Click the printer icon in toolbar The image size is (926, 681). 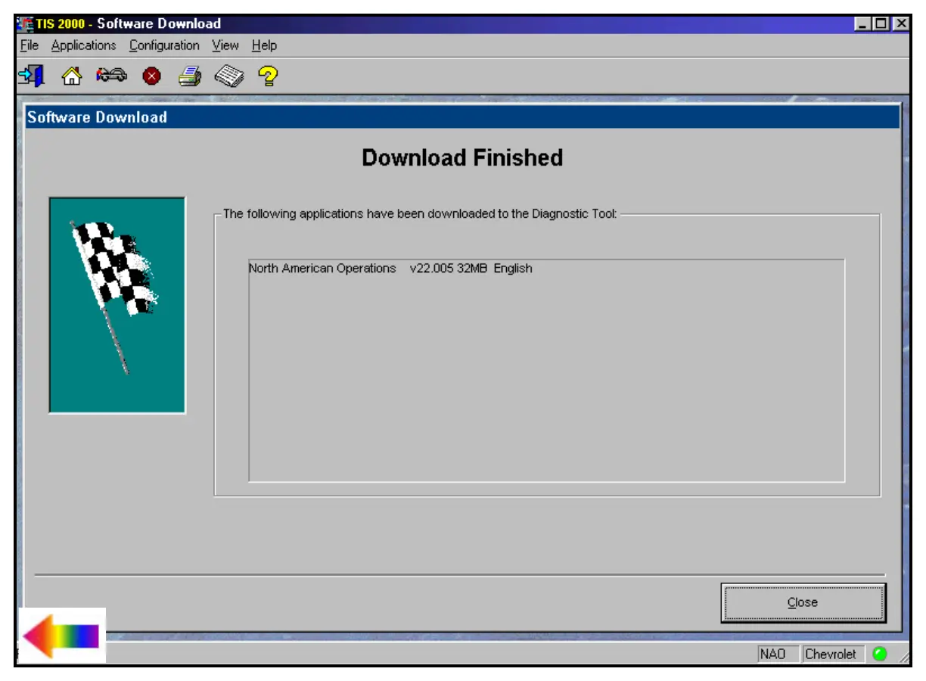click(x=190, y=76)
